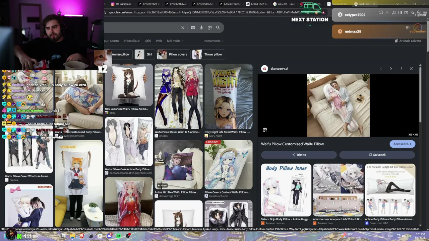Open the preview panel's three-dot options

[401, 69]
